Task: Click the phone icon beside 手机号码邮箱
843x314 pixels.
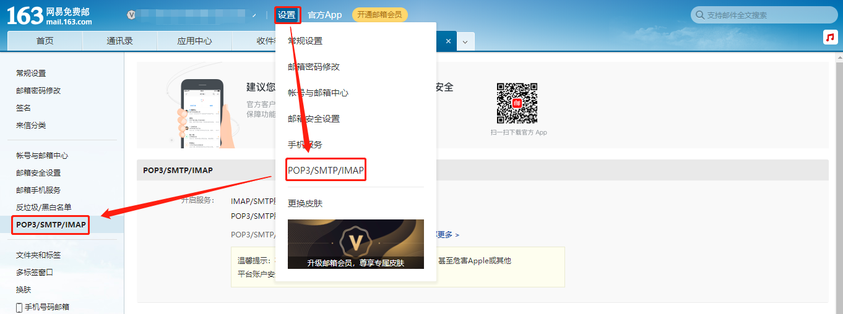Action: pyautogui.click(x=19, y=307)
